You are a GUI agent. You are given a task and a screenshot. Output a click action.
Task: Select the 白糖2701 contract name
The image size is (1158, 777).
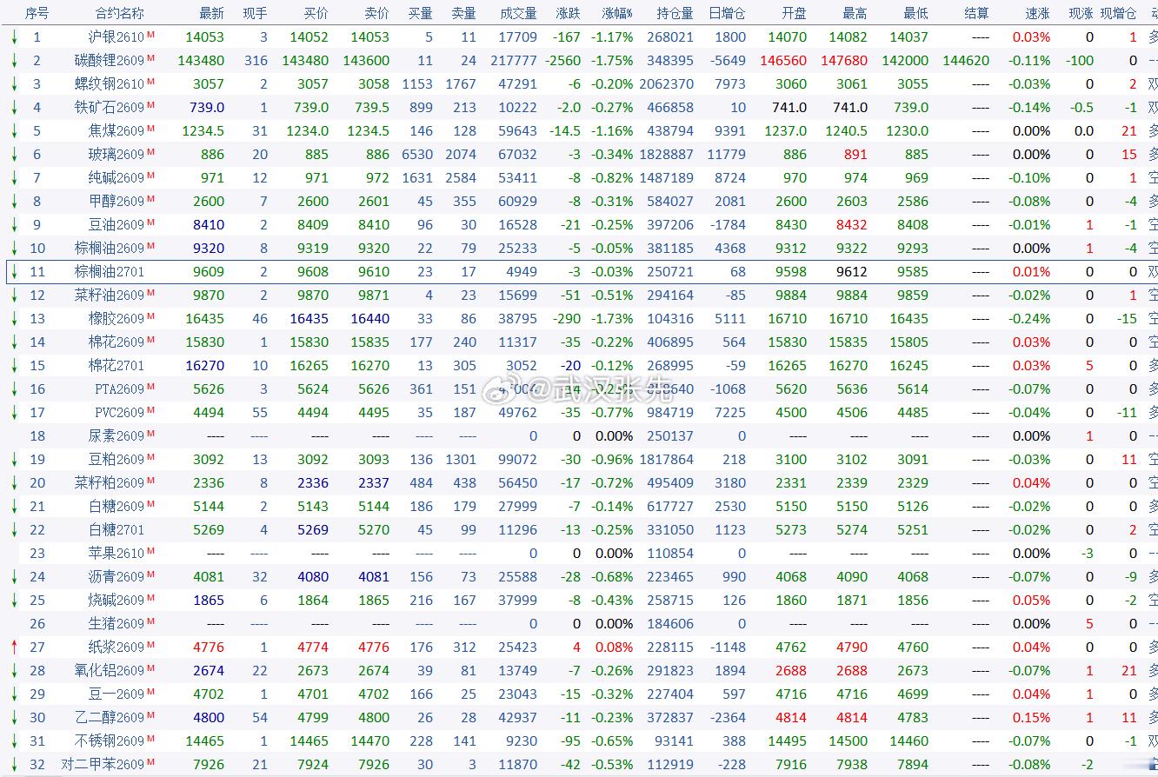click(x=116, y=529)
